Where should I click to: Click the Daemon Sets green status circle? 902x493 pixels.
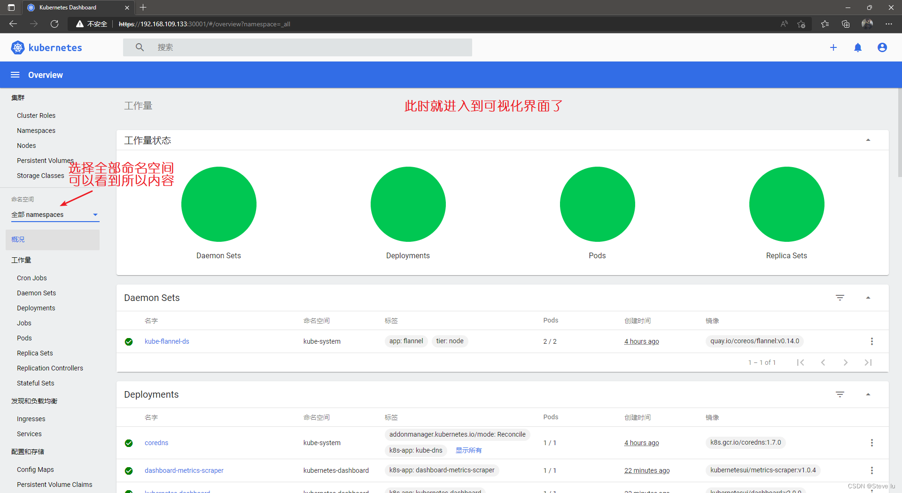(218, 204)
